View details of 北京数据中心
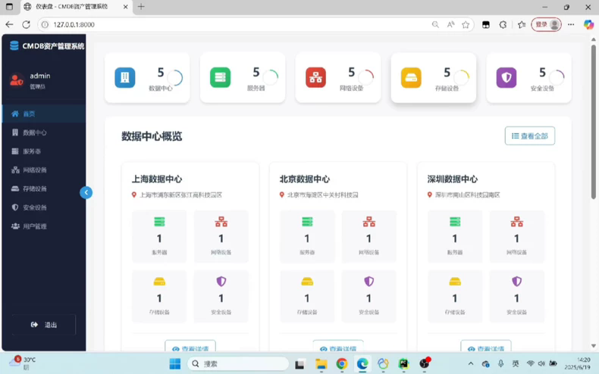 pos(337,348)
